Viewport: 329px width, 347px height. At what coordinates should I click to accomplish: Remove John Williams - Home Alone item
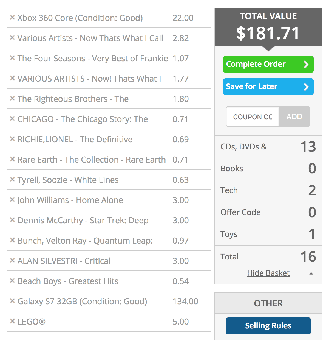12,200
